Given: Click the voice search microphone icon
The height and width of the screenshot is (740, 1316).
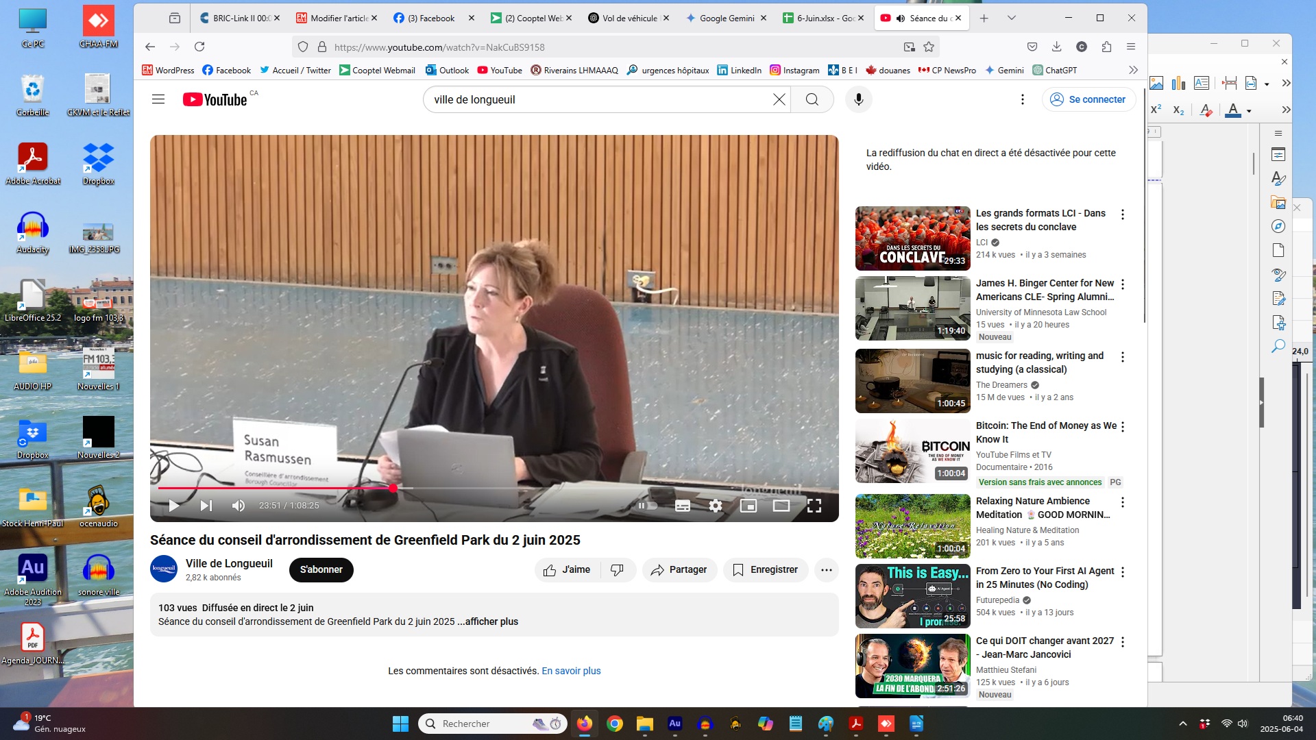Looking at the screenshot, I should click(x=858, y=99).
